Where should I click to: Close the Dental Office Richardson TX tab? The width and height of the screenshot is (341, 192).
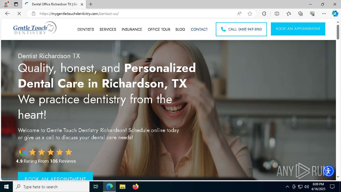[82, 4]
